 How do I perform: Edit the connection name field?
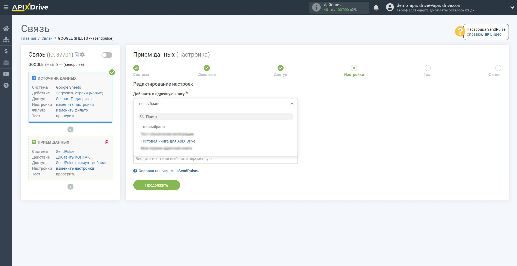tap(70, 64)
